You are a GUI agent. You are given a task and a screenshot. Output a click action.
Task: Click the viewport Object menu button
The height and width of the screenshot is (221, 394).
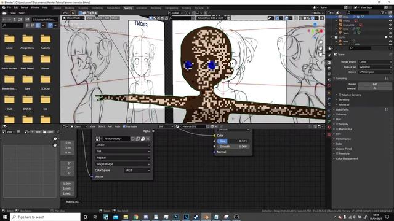pos(115,18)
